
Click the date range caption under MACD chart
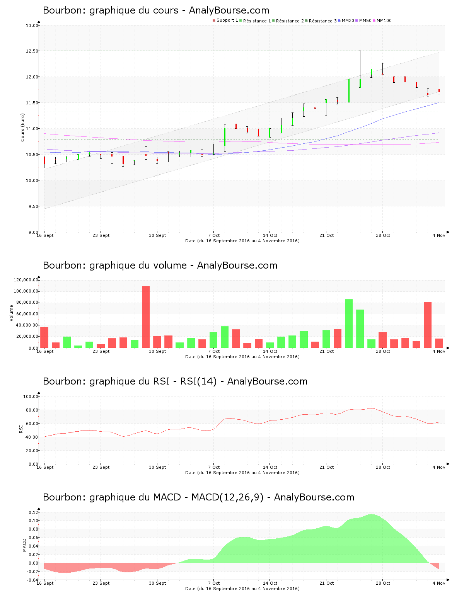242,589
